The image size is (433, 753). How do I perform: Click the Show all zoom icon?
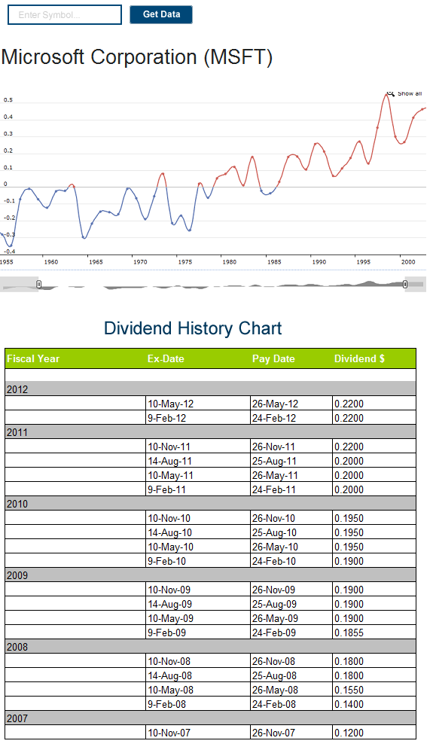point(391,93)
